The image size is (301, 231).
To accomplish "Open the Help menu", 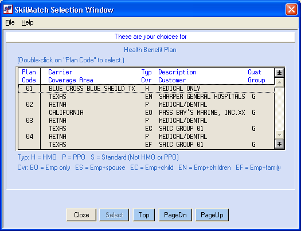I will click(x=28, y=22).
